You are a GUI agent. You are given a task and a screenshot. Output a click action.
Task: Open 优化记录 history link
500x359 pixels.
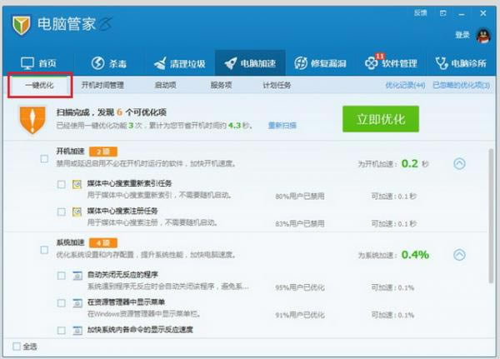404,85
